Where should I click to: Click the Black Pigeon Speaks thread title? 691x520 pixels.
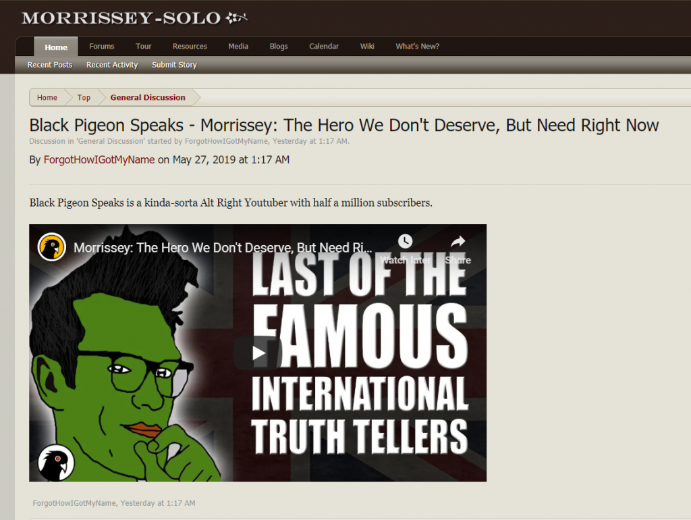[x=343, y=125]
